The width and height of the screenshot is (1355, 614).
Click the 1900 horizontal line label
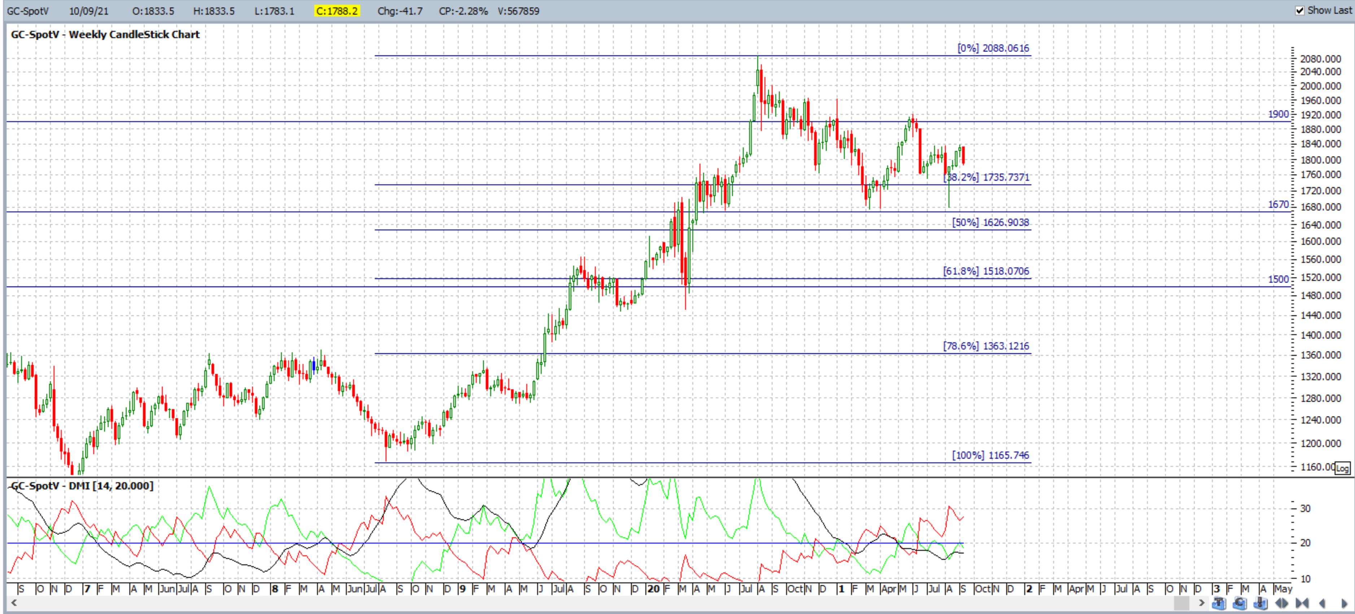[1278, 114]
